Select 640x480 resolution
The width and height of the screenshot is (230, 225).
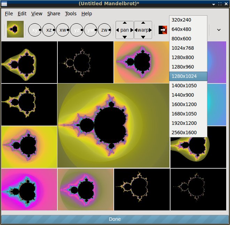188,29
